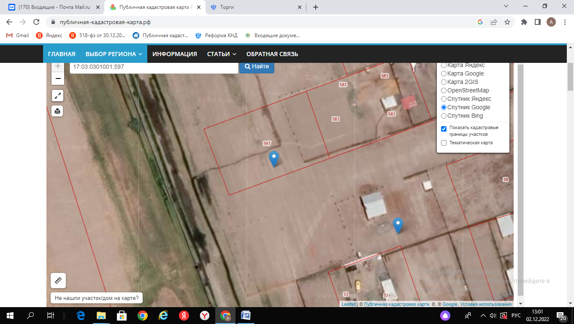574x324 pixels.
Task: Select the OpenStreetMap layer option
Action: (444, 90)
